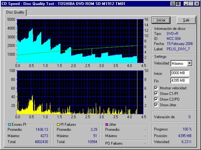Close the Disc Quality Test window
Image resolution: width=201 pixels, height=150 pixels.
click(x=196, y=3)
